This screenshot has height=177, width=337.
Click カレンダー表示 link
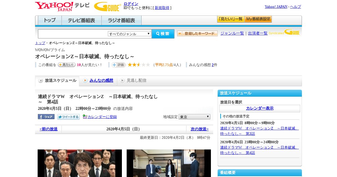pos(260,108)
